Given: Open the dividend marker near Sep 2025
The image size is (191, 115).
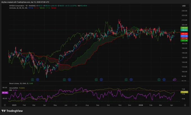Looking at the screenshot, I should pyautogui.click(x=101, y=79).
